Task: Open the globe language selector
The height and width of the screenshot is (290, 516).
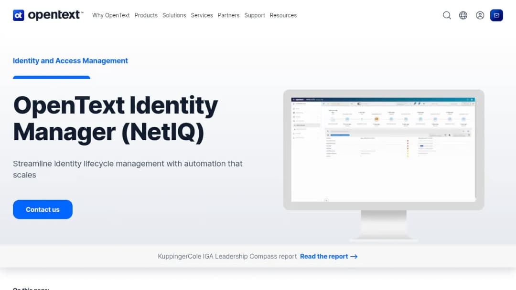Action: pos(463,15)
